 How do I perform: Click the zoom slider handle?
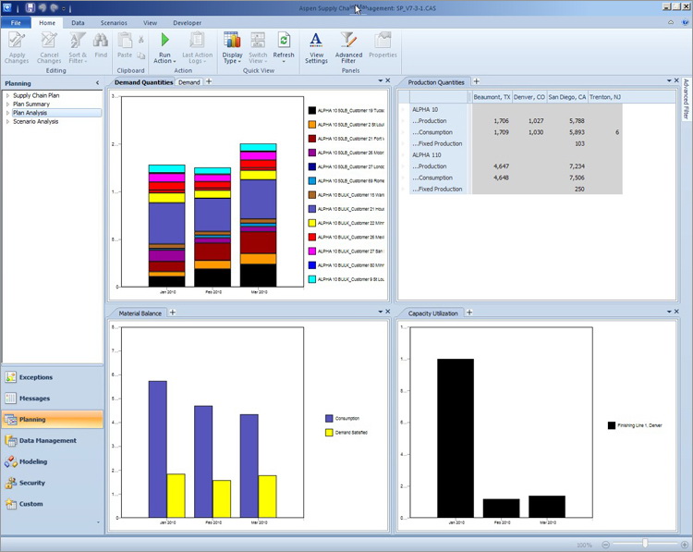(645, 543)
